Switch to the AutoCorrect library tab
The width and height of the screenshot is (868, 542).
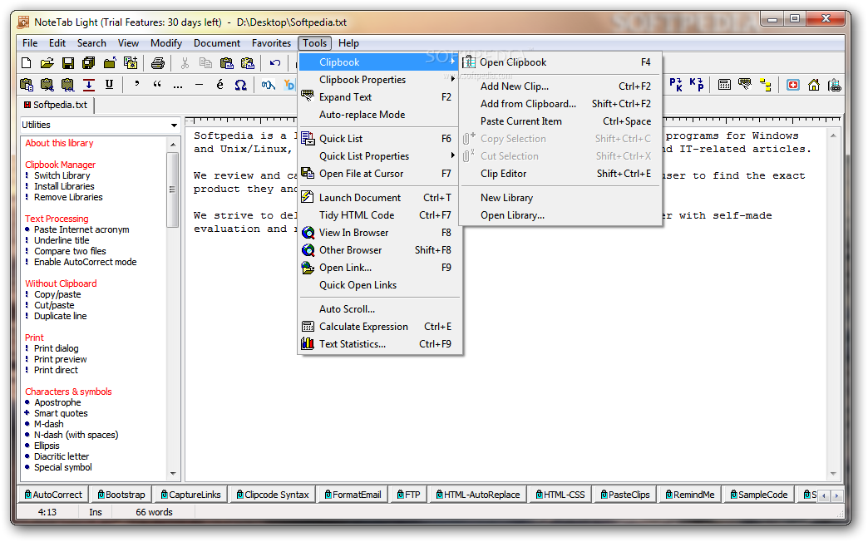click(52, 495)
